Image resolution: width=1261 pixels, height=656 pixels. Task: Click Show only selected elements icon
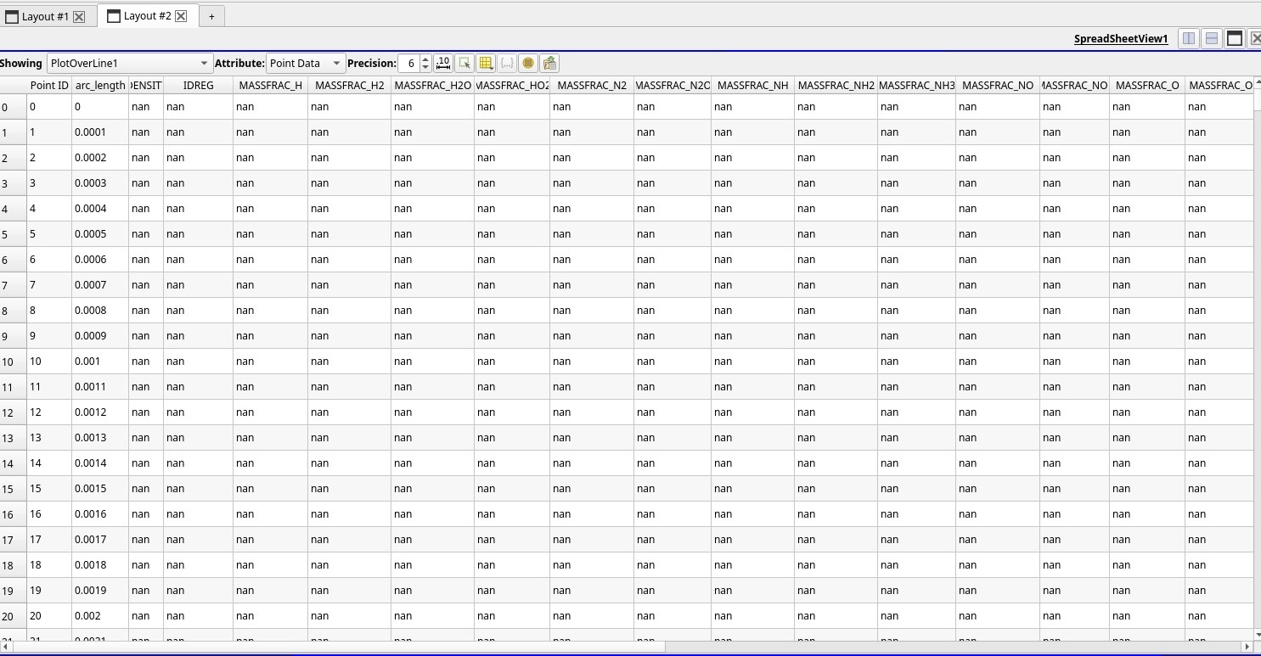click(464, 63)
